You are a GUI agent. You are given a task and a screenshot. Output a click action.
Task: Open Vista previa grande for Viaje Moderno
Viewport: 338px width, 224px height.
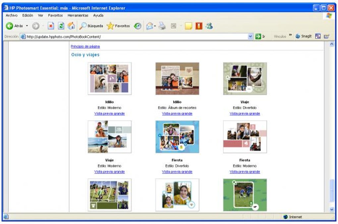109,172
